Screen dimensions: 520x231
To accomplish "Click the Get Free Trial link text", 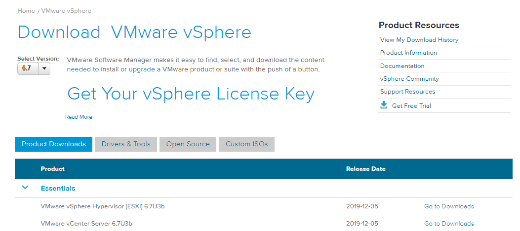I will click(x=411, y=106).
